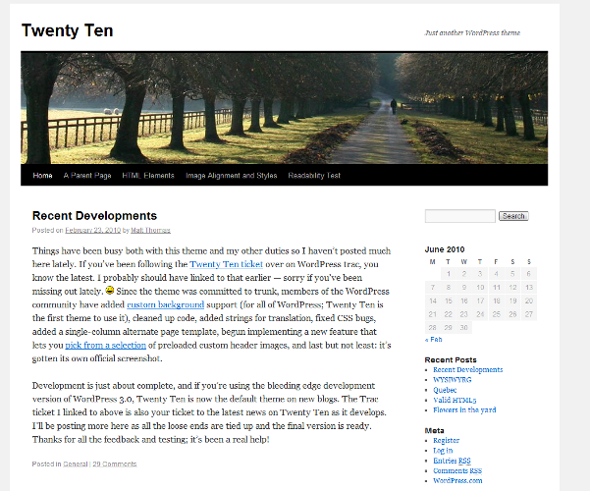Open the Comments RSS feed link
The width and height of the screenshot is (590, 491).
pos(457,471)
